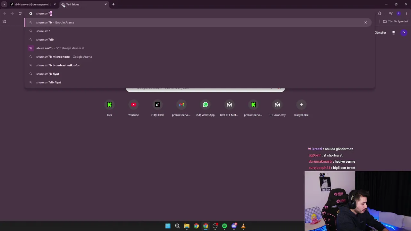Open the bookmarks bar apps grid icon
411x231 pixels.
tap(4, 21)
